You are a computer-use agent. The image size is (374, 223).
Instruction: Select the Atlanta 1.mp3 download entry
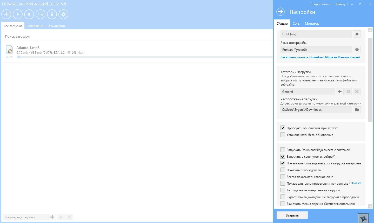[x=137, y=52]
